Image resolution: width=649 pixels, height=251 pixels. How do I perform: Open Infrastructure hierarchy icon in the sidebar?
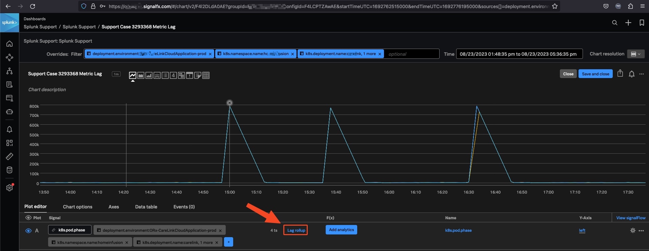tap(9, 71)
